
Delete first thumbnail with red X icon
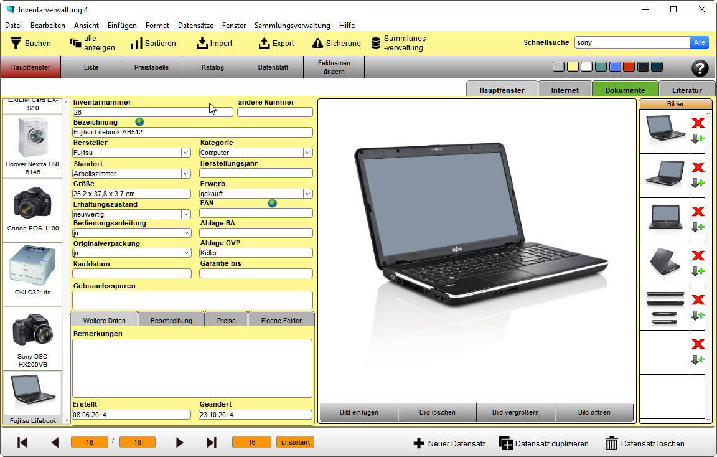(698, 123)
